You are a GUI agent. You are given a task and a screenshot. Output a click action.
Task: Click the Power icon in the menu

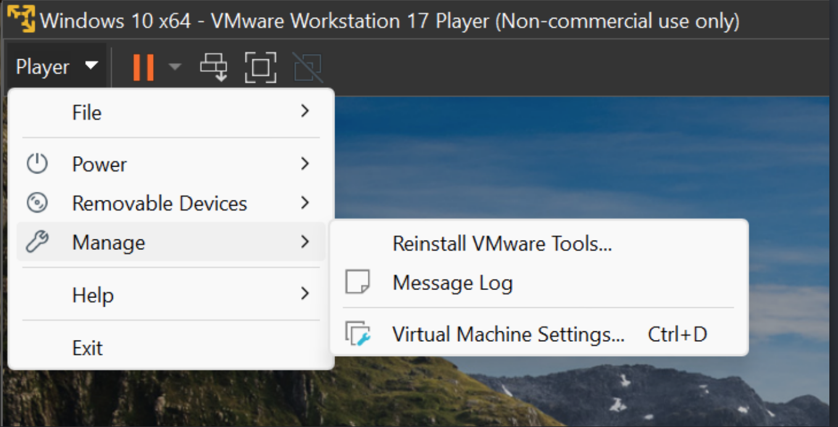tap(37, 164)
